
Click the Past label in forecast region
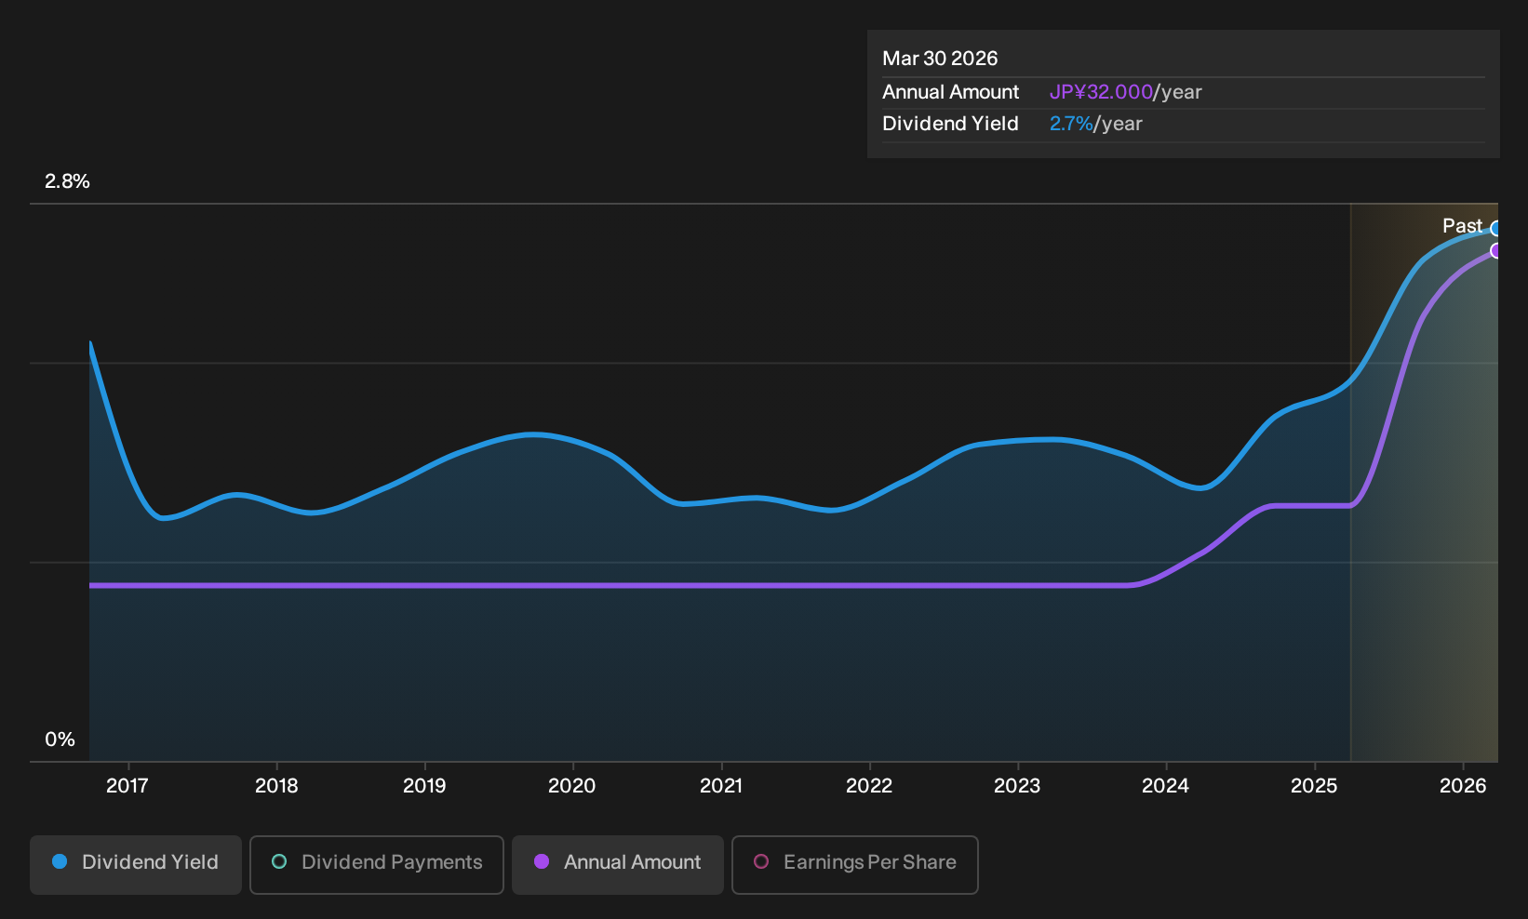click(1462, 226)
